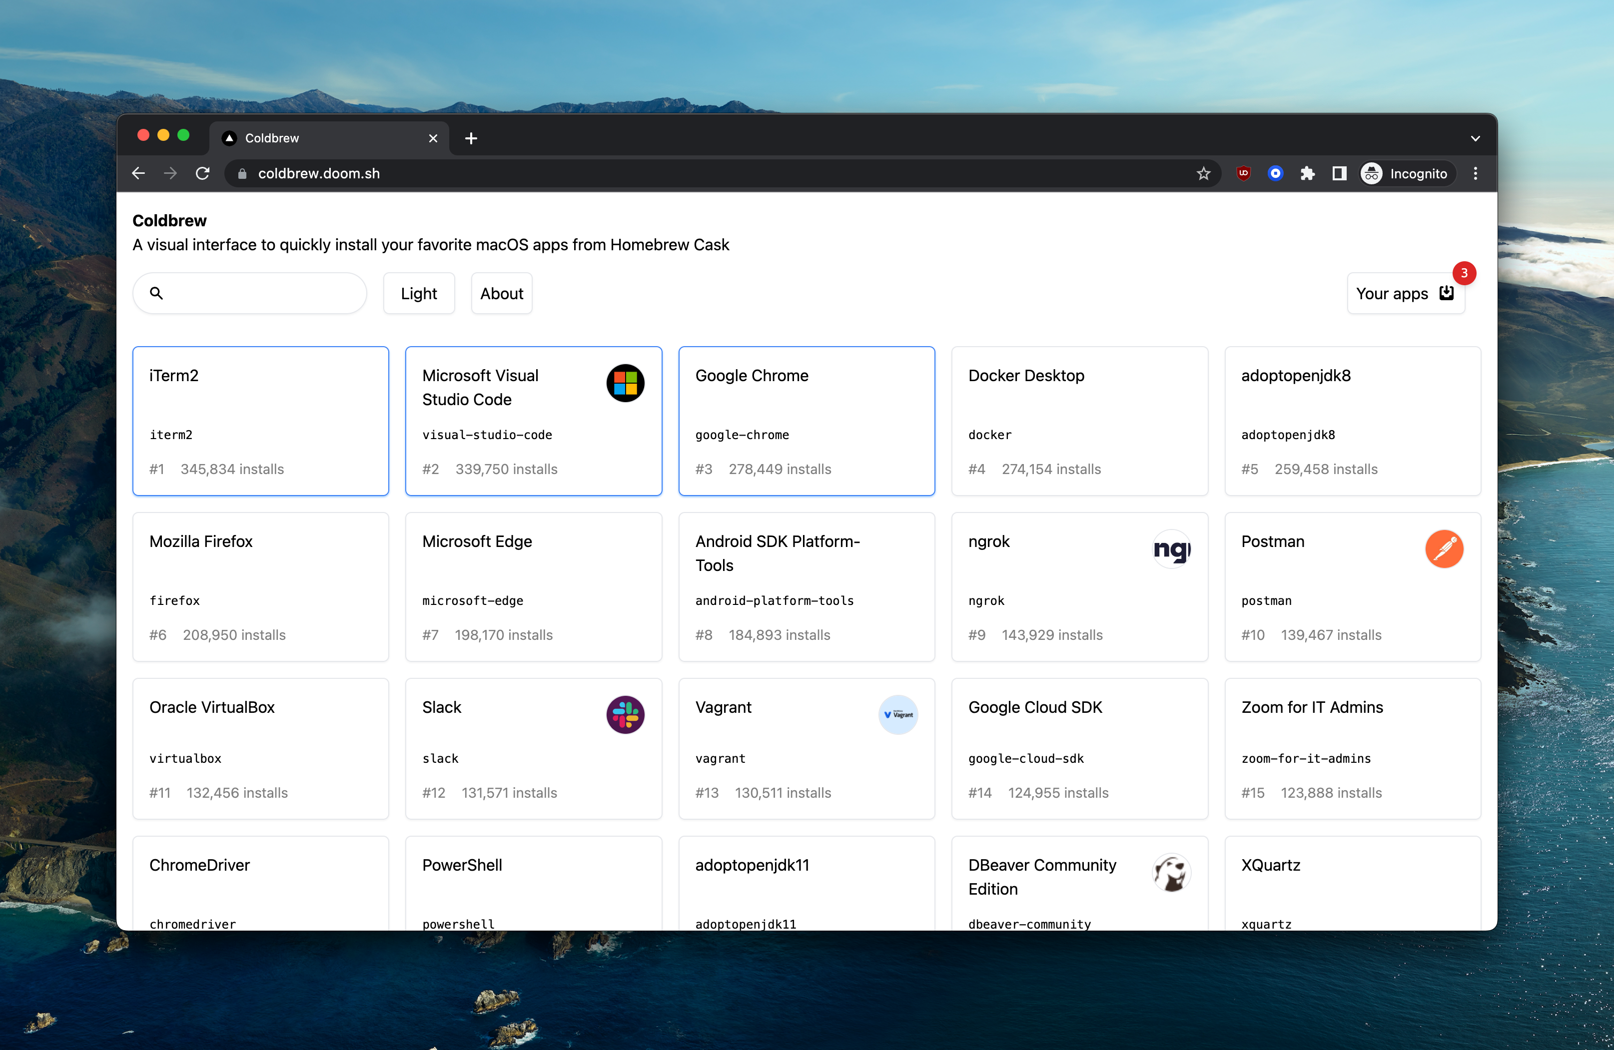Select the Coldbrew browser tab
The width and height of the screenshot is (1614, 1050).
tap(329, 138)
